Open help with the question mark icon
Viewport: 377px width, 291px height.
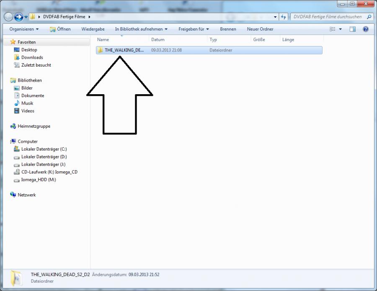tap(365, 29)
